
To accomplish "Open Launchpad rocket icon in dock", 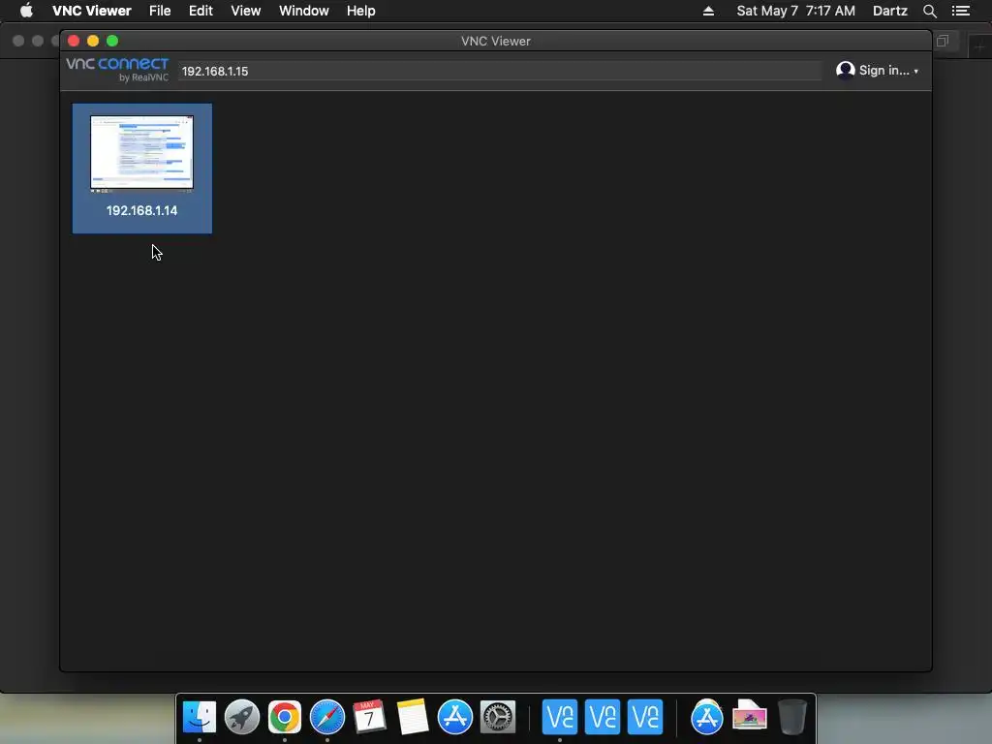I will click(242, 717).
